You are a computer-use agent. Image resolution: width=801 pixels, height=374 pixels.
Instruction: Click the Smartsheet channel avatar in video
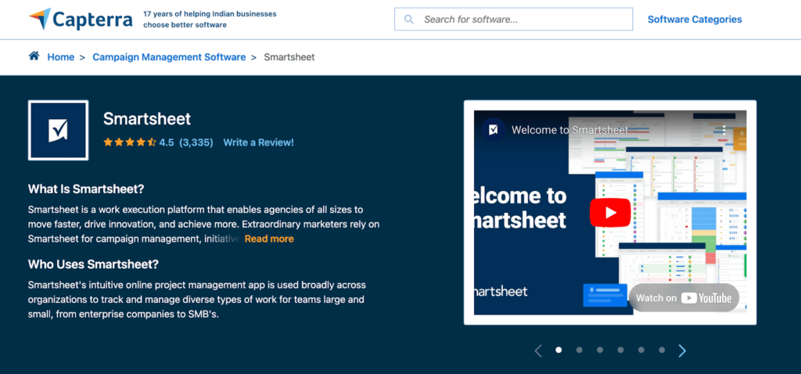(493, 130)
